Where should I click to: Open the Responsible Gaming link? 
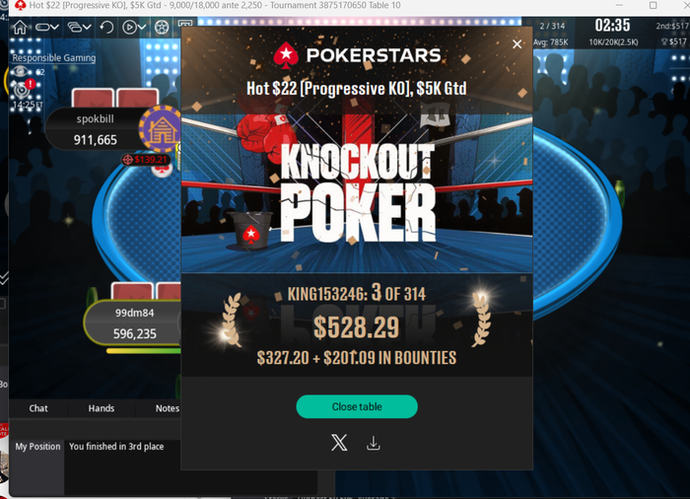tap(53, 58)
